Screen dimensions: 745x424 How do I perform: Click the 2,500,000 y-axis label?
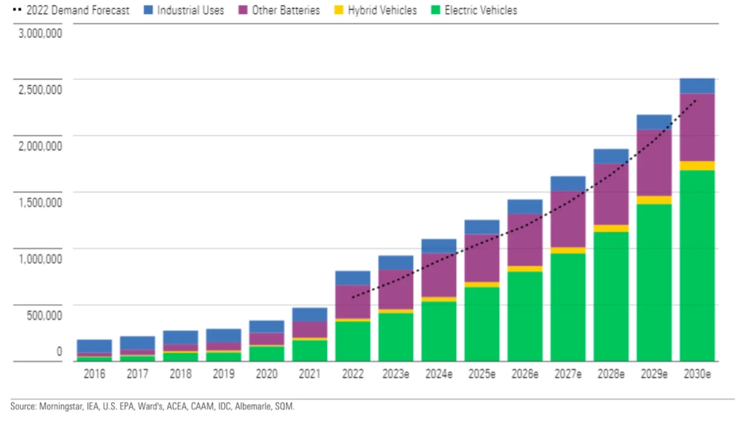(40, 89)
